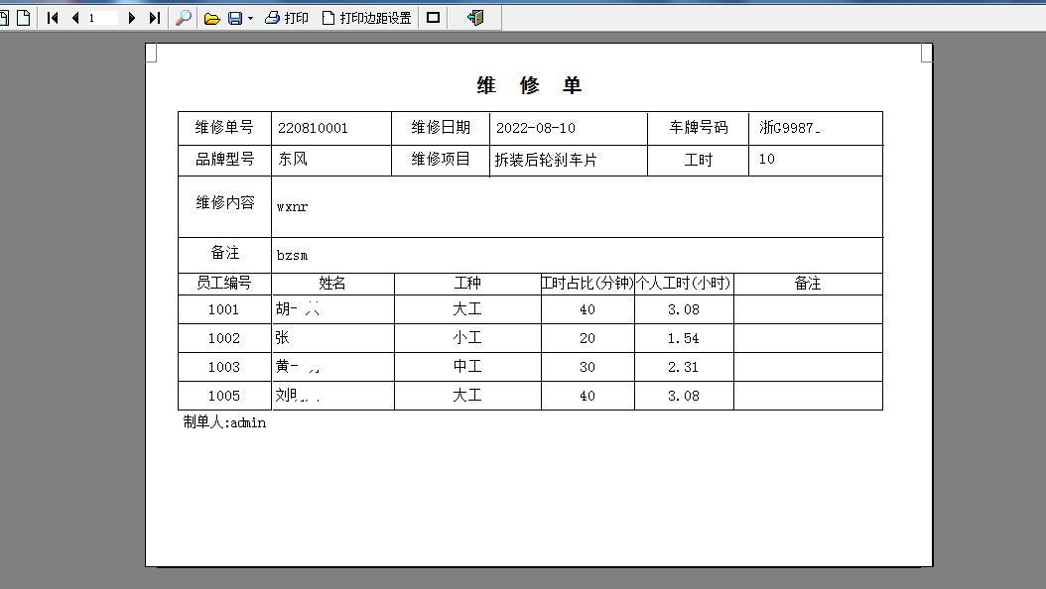
Task: Click the 车牌号码 label cell
Action: pyautogui.click(x=699, y=128)
